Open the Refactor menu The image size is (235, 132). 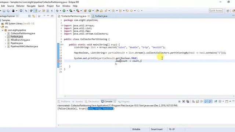(20, 6)
